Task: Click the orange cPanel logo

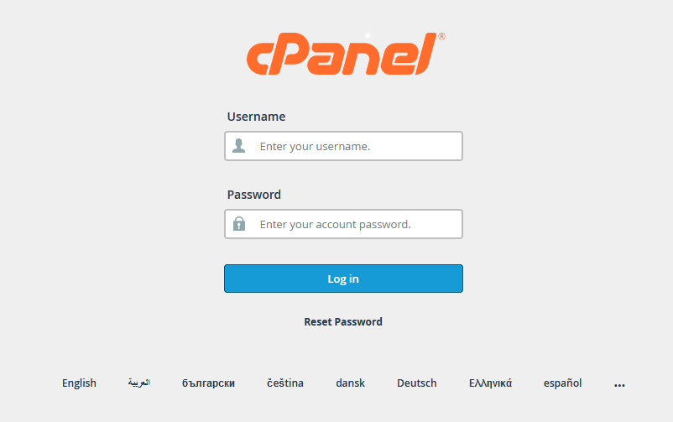Action: (342, 54)
